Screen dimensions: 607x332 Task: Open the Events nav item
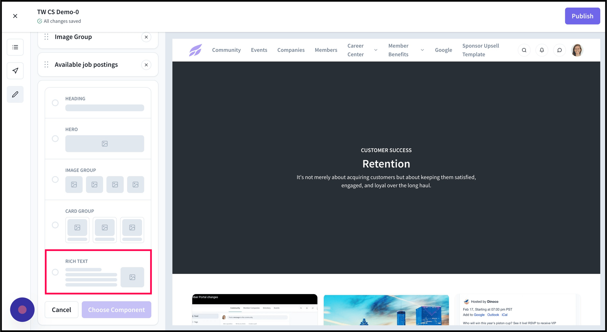(259, 50)
